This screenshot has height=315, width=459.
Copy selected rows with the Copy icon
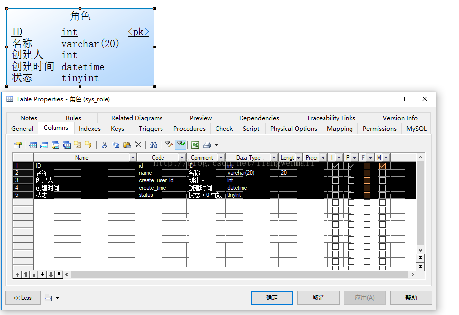pos(116,145)
